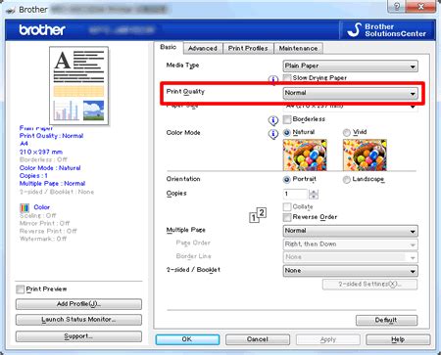Click the help question mark in the title bar
The width and height of the screenshot is (441, 355).
coord(397,7)
